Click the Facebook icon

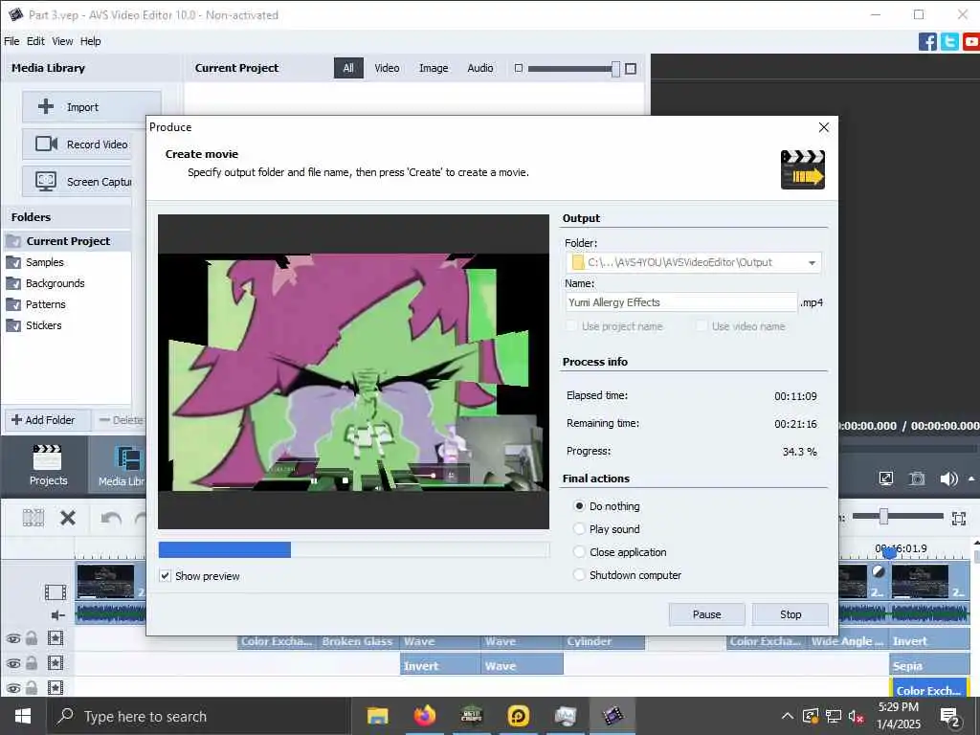click(x=927, y=42)
